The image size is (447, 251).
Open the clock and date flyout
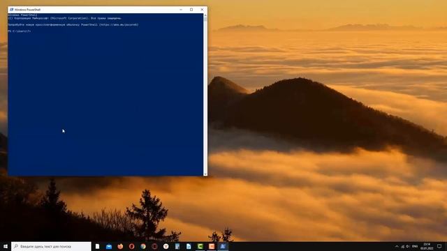tap(427, 246)
